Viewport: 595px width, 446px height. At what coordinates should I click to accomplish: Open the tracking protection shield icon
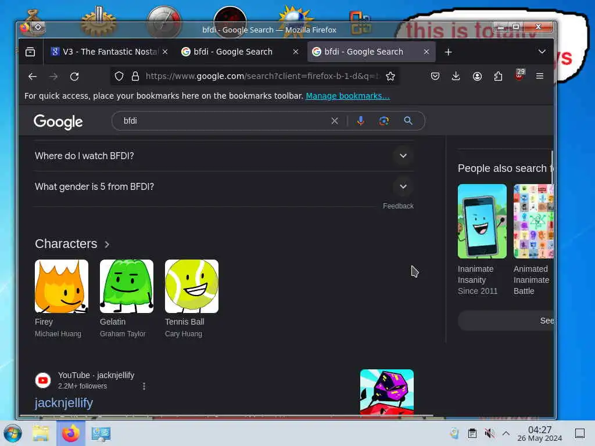click(119, 76)
